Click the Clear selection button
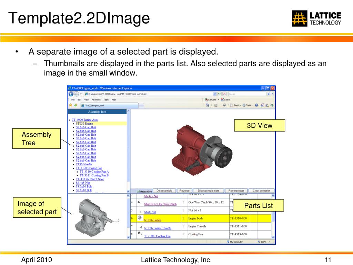This screenshot has width=353, height=265. 261,191
